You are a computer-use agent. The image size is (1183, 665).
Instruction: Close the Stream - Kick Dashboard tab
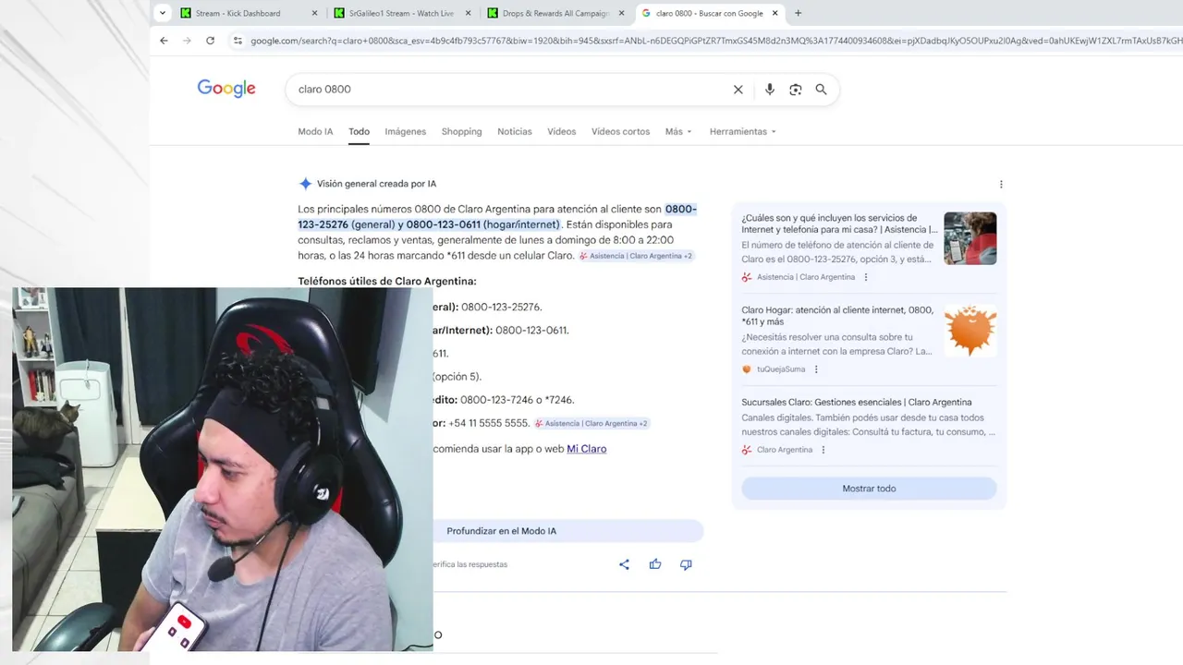[x=314, y=13]
